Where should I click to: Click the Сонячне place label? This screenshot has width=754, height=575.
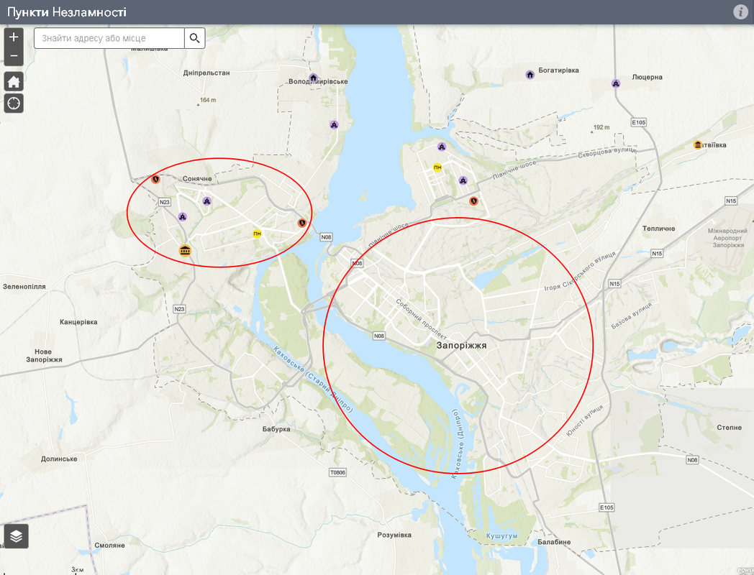(x=197, y=179)
